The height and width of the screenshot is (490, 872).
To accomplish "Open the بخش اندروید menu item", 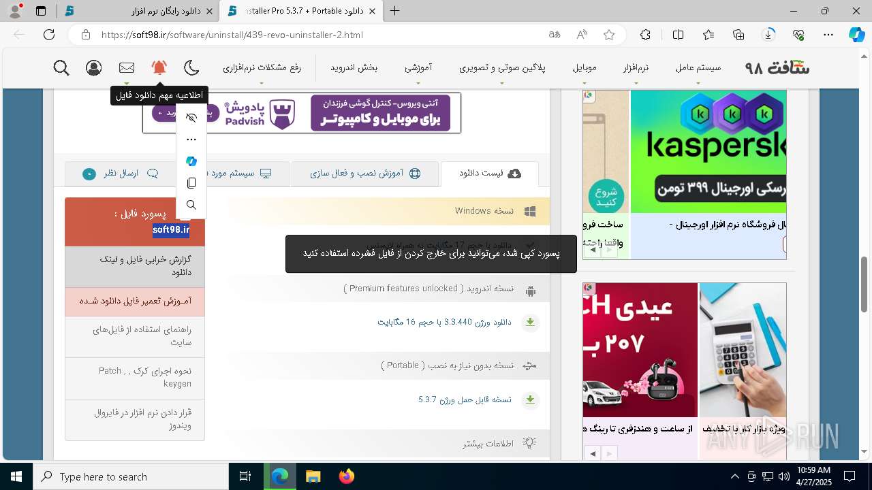I will 354,67.
